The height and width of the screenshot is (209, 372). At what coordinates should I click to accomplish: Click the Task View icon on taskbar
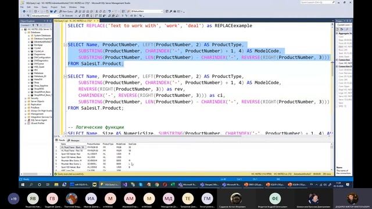tap(48, 185)
